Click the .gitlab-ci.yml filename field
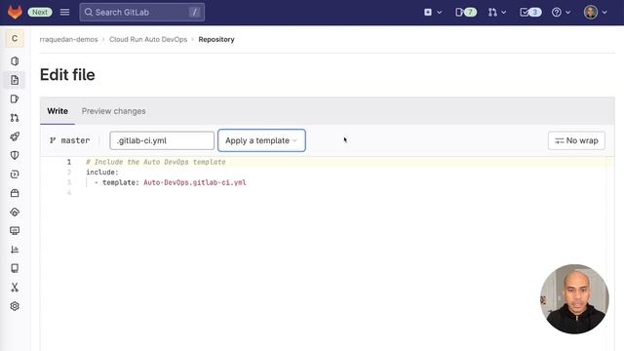 pyautogui.click(x=162, y=140)
